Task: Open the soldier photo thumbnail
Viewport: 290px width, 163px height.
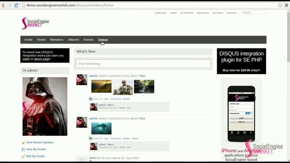Action: [x=123, y=87]
